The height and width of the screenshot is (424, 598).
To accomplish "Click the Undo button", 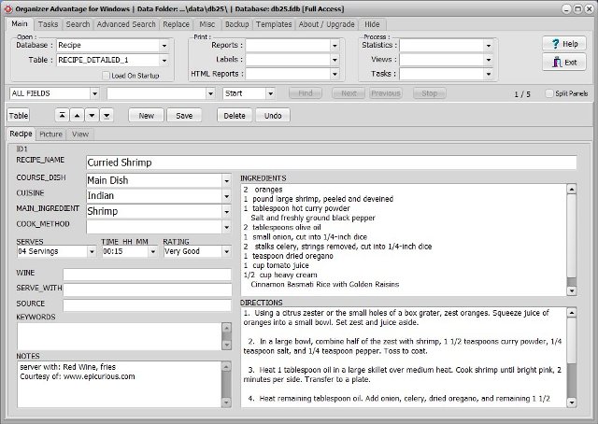I will point(273,116).
